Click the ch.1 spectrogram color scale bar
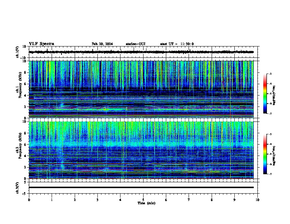The height and width of the screenshot is (224, 290). click(x=265, y=94)
